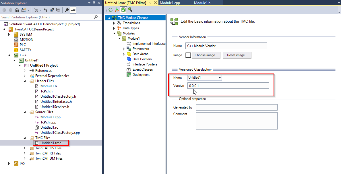Viewport: 341px width, 174px height.
Task: Click the Search Solution Explorer field
Action: pos(47,17)
